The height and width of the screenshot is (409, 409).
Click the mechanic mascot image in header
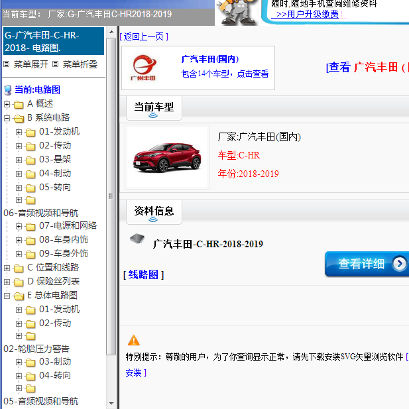pos(237,13)
